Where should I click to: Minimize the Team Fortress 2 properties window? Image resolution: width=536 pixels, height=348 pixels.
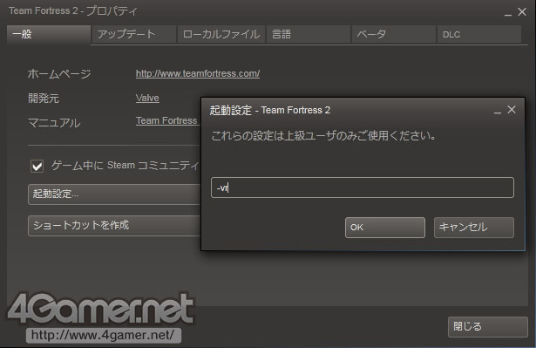pos(508,13)
